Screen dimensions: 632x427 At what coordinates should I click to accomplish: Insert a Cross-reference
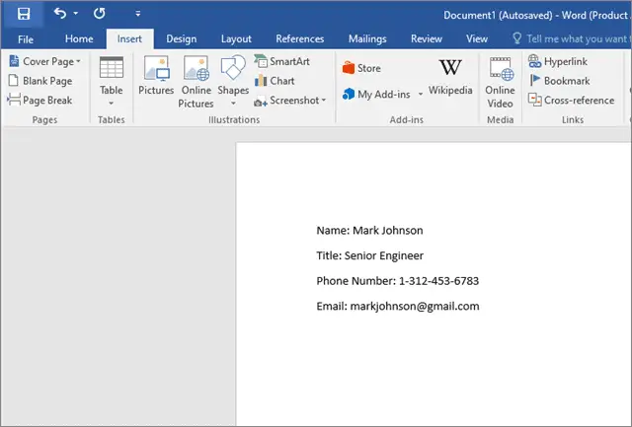571,100
